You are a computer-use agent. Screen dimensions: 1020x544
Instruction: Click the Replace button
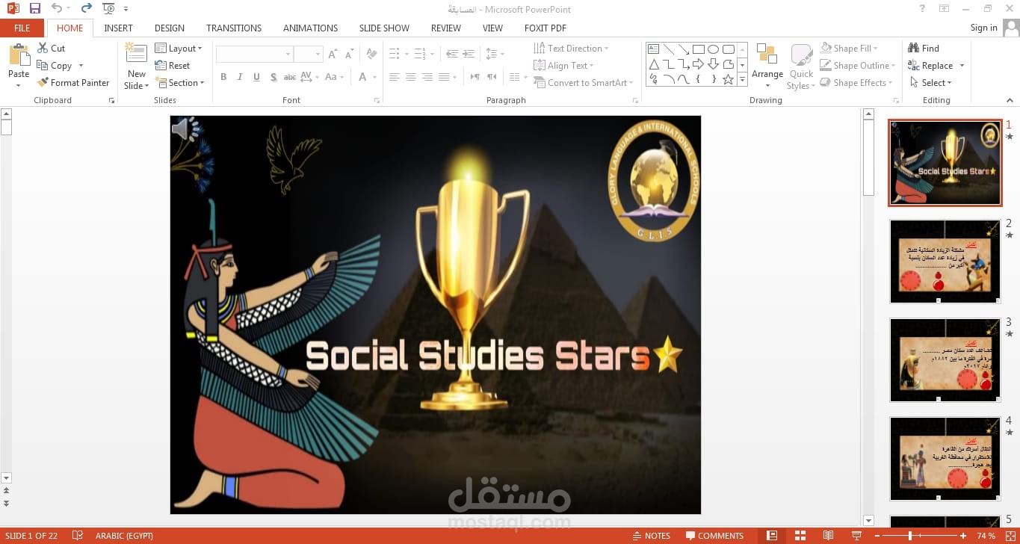click(931, 66)
